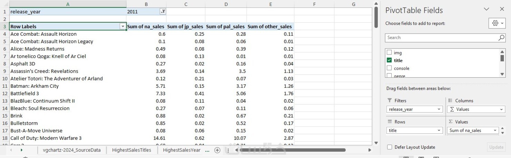The height and width of the screenshot is (158, 511).
Task: Open the release_year filter button in B1
Action: (163, 12)
